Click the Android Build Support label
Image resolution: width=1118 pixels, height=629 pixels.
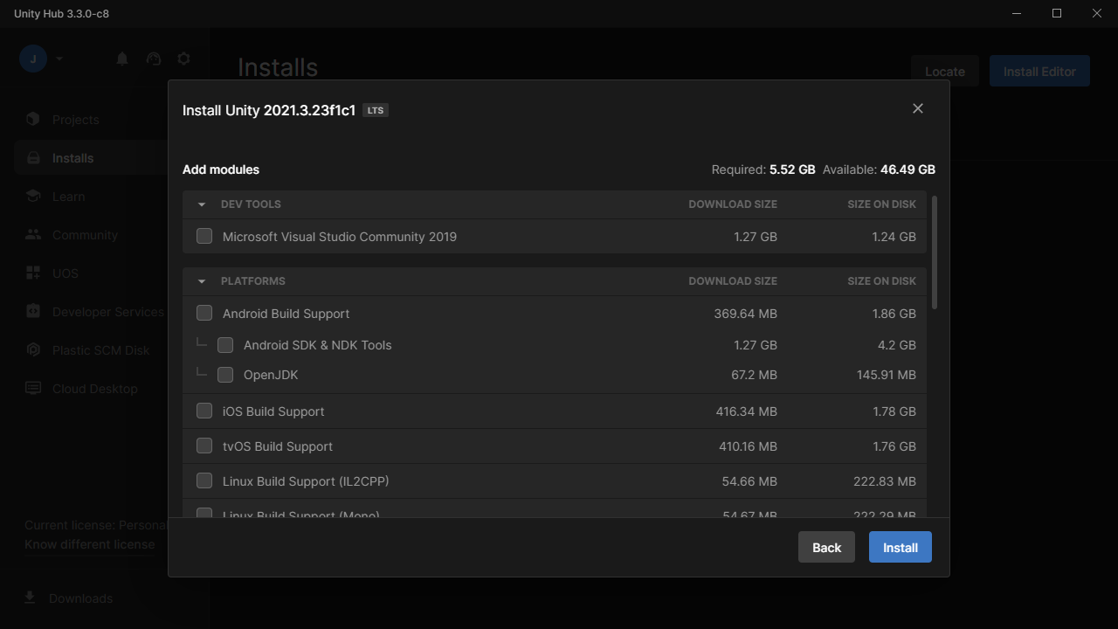click(x=286, y=314)
